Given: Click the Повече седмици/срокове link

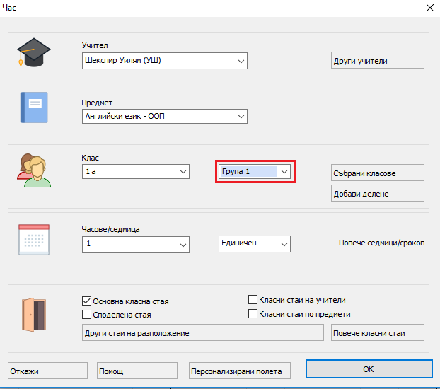Looking at the screenshot, I should pos(382,243).
